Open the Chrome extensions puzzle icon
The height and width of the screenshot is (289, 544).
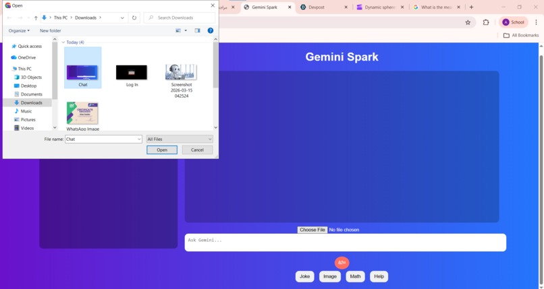486,22
